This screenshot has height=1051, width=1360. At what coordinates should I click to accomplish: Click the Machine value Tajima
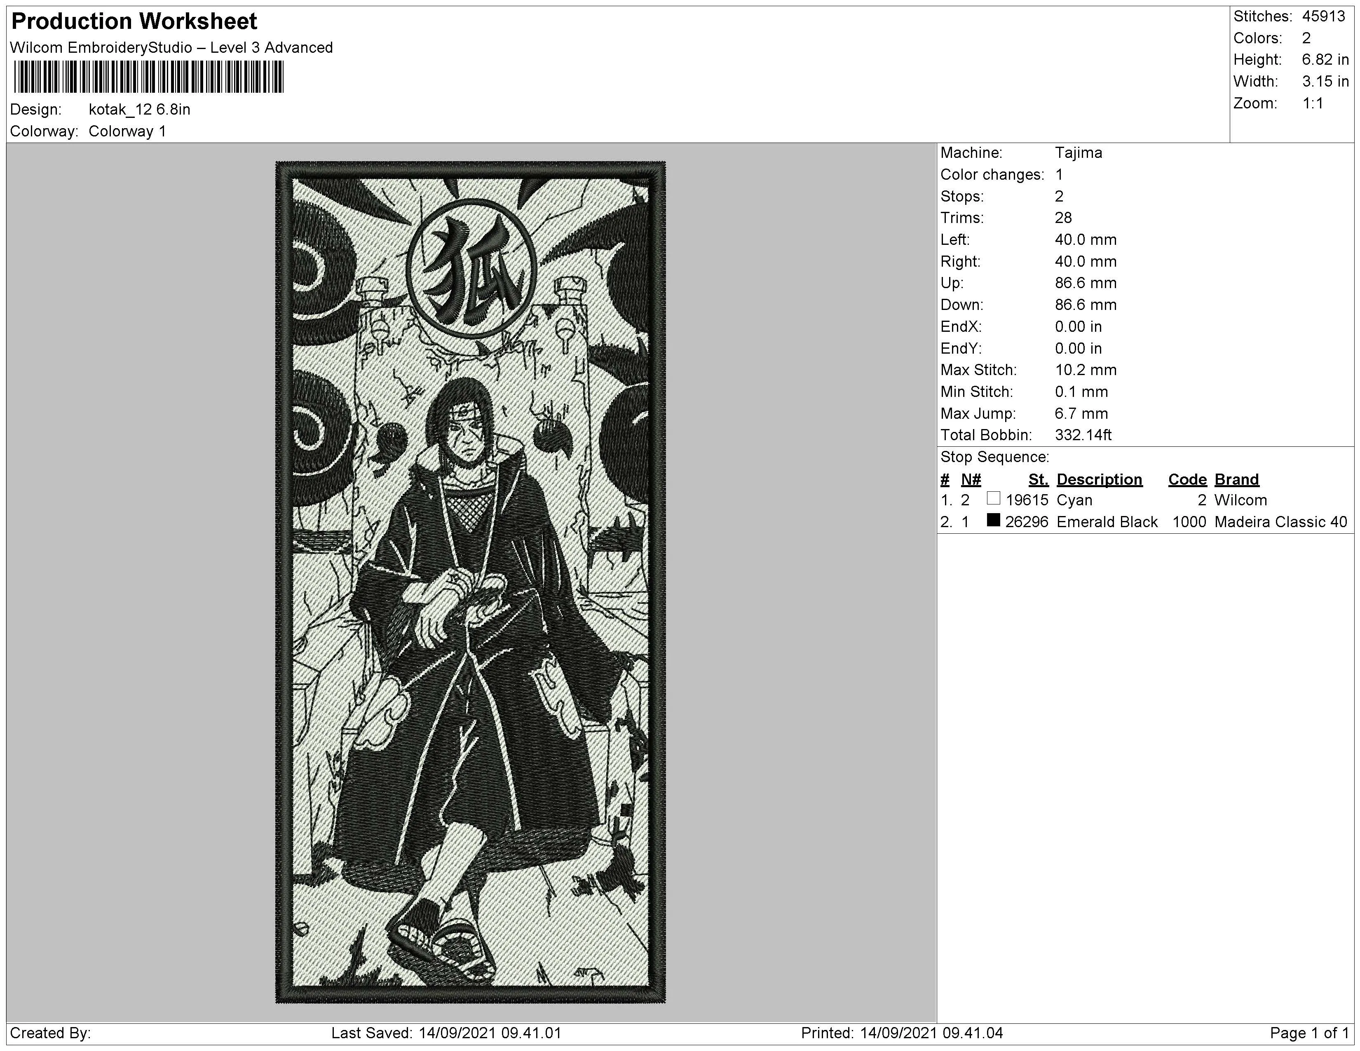click(x=1079, y=153)
